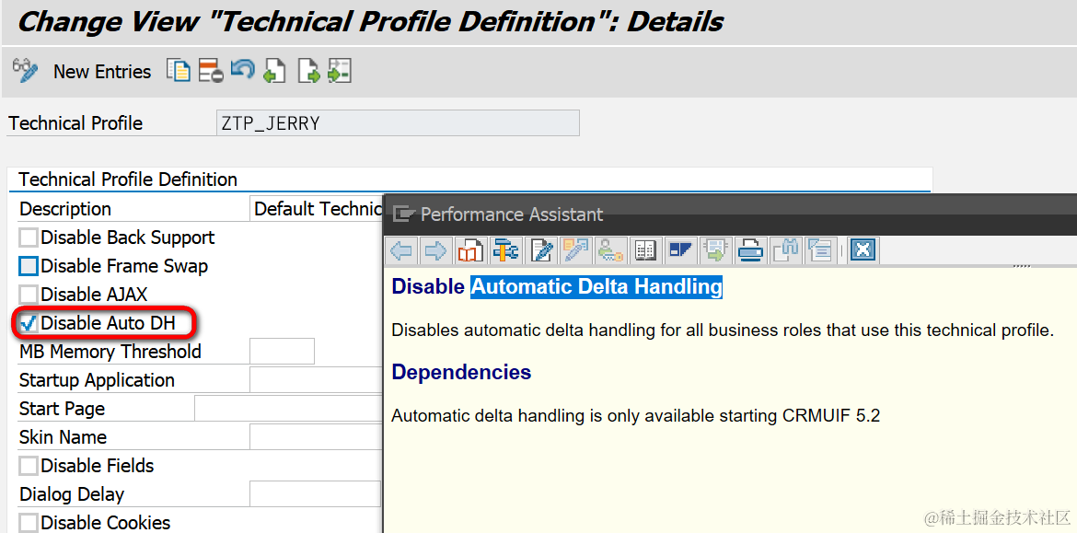Go back in Performance Assistant
This screenshot has height=533, width=1077.
pos(401,250)
